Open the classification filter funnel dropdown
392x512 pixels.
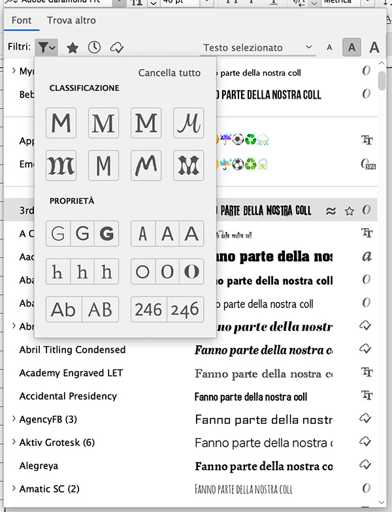click(x=46, y=47)
